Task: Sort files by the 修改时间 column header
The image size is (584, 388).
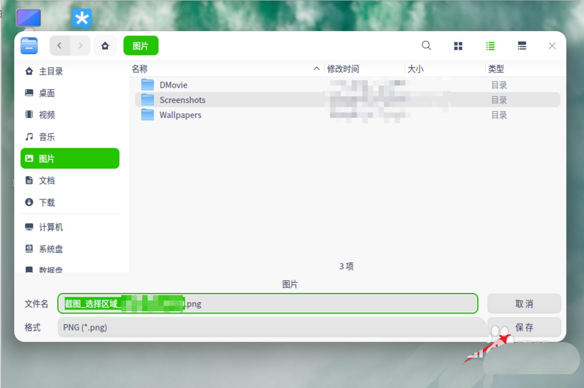Action: coord(364,69)
